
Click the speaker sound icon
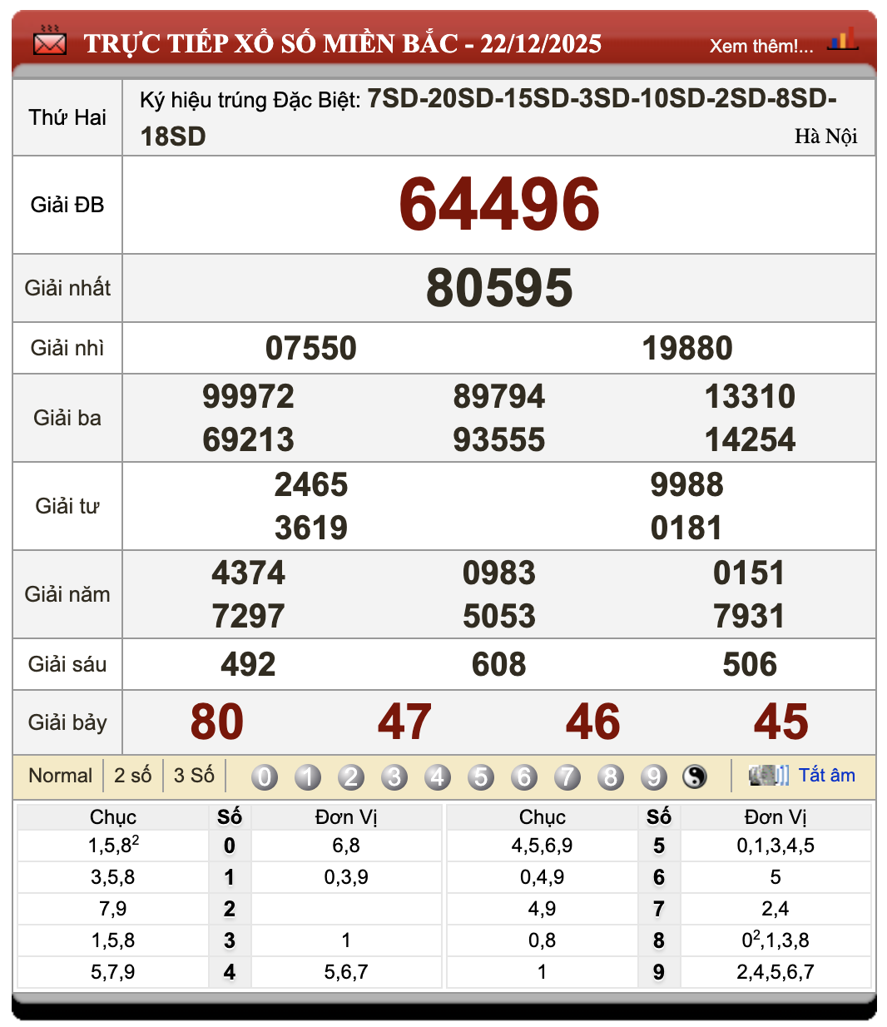click(x=769, y=775)
